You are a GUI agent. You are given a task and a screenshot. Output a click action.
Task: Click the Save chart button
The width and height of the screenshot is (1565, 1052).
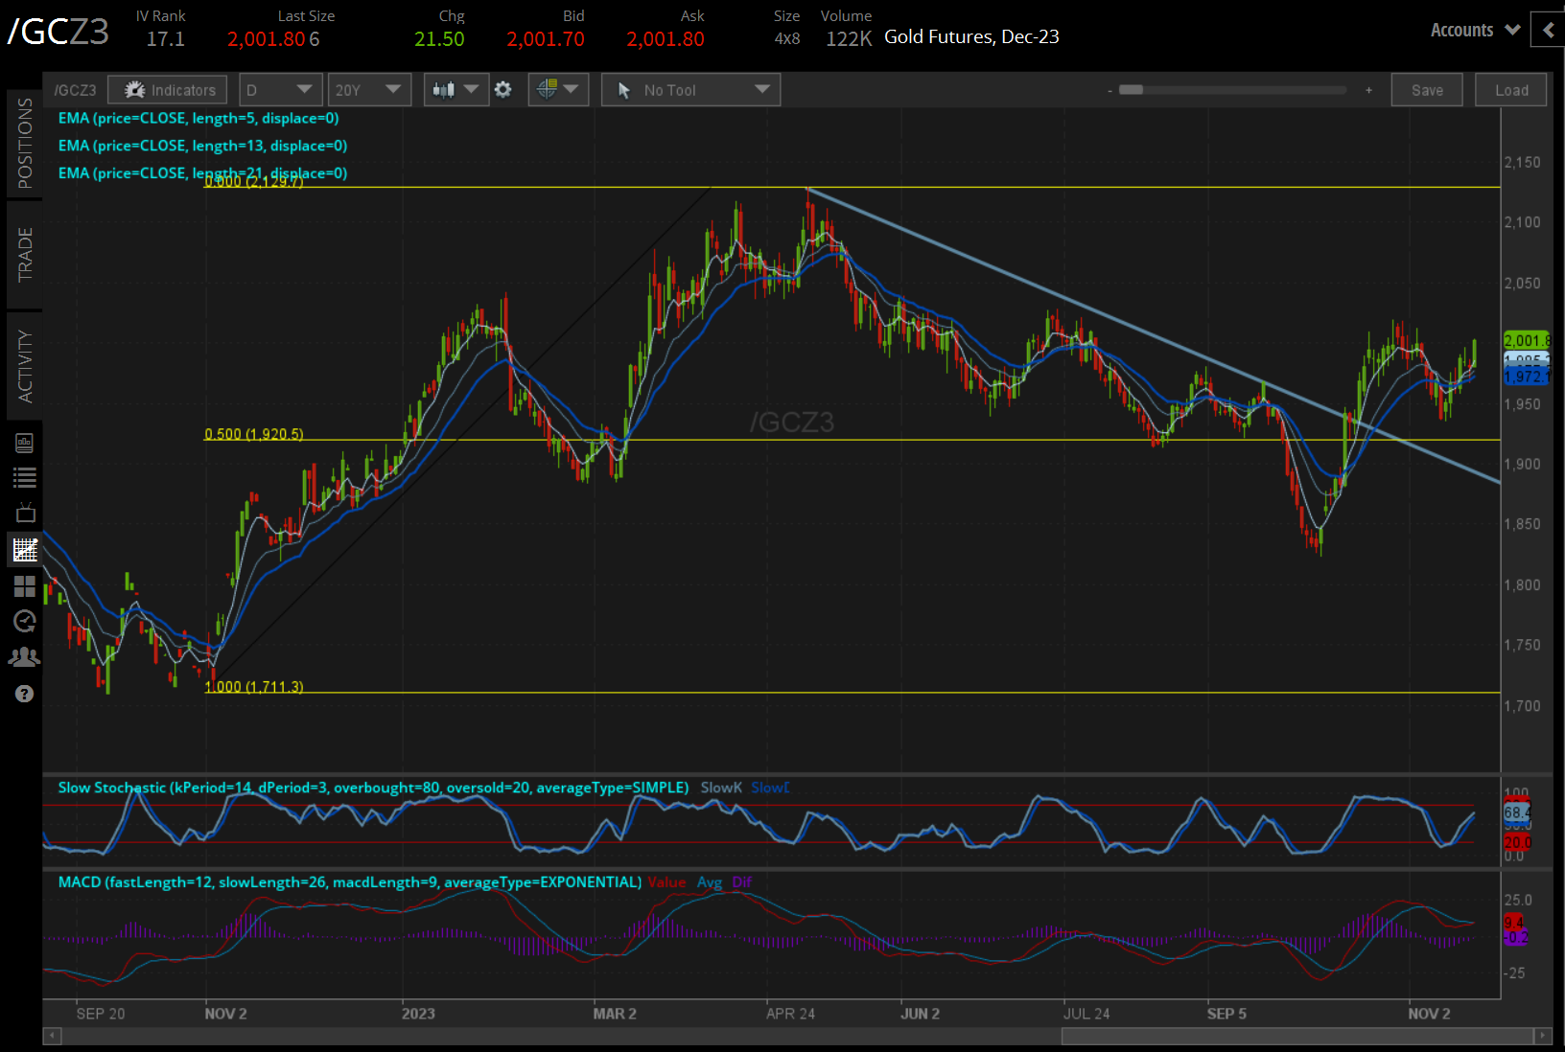(x=1426, y=90)
